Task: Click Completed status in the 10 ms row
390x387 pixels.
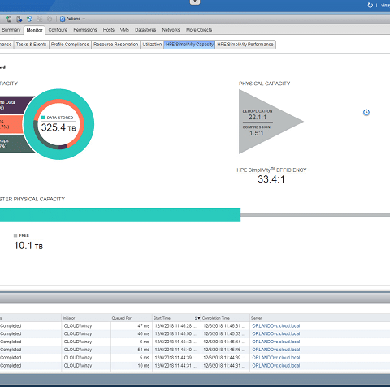Action: (x=11, y=366)
